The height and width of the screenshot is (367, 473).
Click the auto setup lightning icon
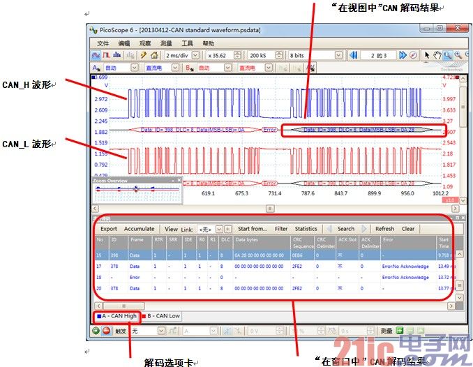tap(144, 55)
